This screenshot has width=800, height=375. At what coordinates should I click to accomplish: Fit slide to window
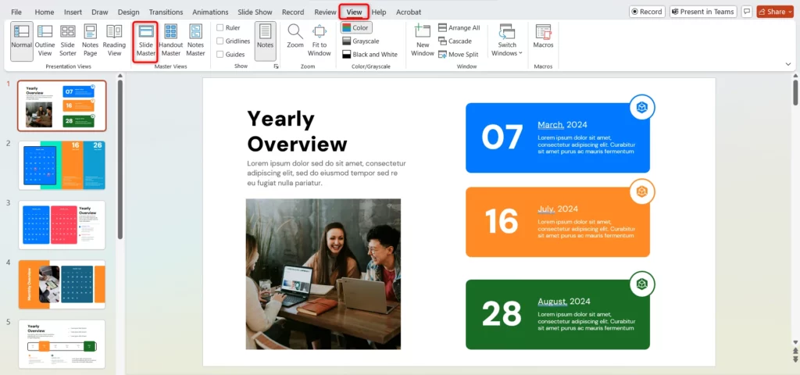click(319, 41)
